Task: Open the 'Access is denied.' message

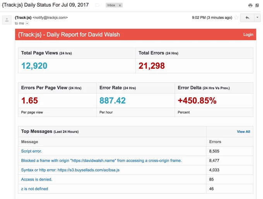Action: [x=37, y=179]
